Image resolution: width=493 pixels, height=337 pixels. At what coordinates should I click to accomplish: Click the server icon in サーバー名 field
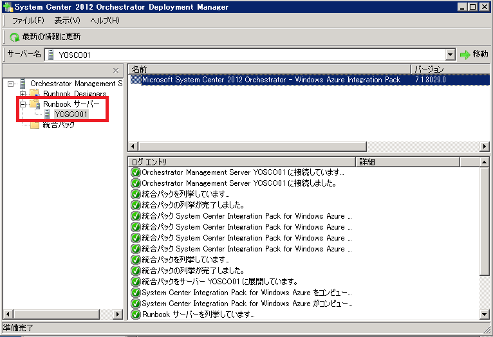click(51, 55)
